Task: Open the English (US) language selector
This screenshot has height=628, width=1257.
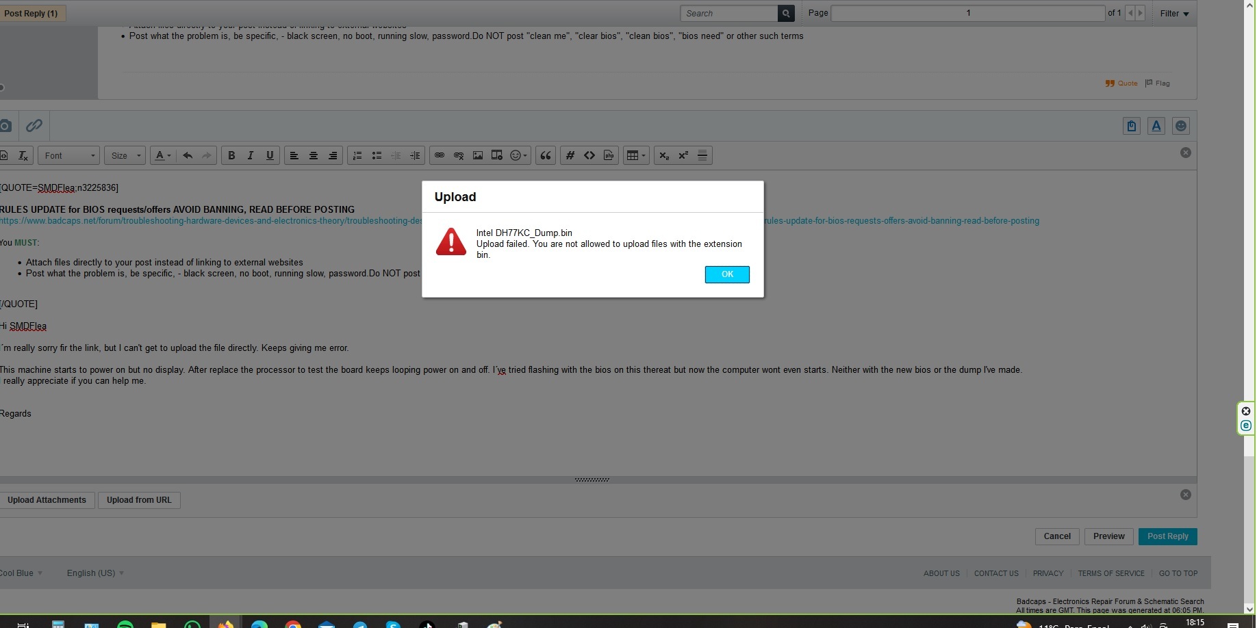Action: pyautogui.click(x=95, y=573)
